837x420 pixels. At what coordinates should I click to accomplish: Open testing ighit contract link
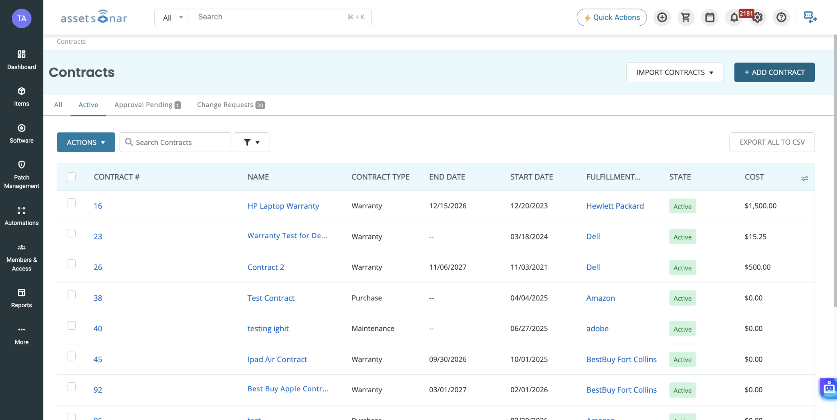click(268, 328)
